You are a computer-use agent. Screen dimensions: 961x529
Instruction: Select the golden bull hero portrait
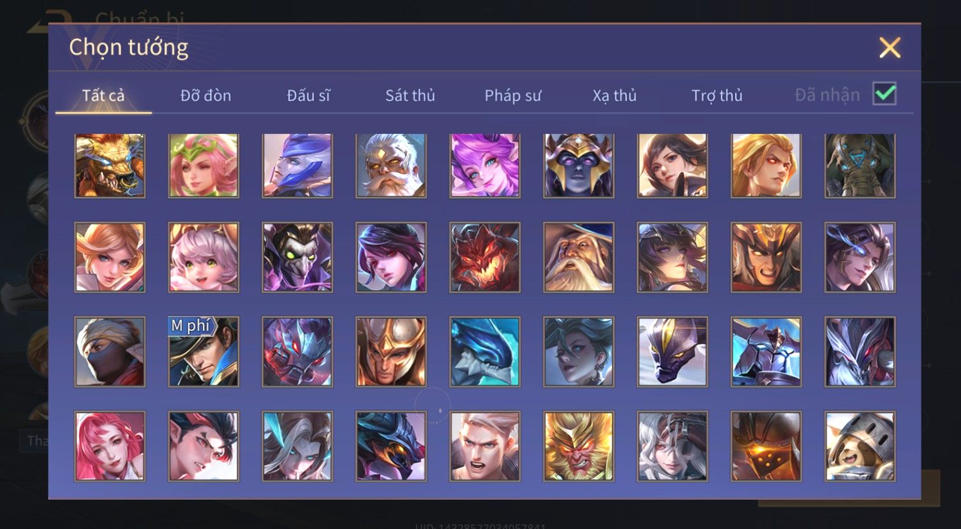[x=110, y=166]
